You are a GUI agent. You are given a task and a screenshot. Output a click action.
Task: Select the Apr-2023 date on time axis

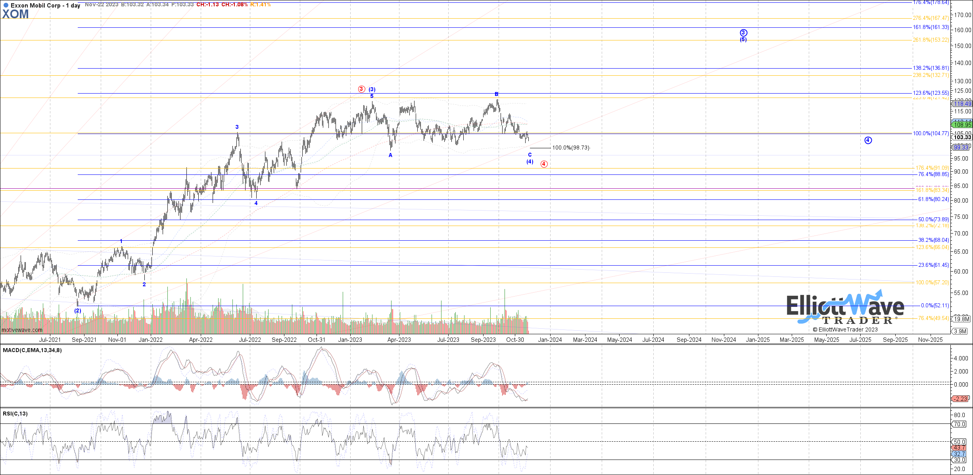point(399,339)
